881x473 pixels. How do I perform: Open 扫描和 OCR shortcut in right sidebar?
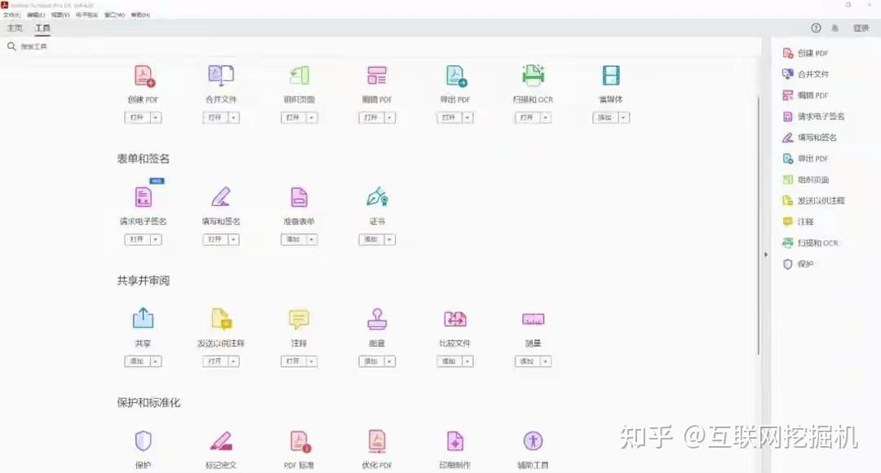pos(810,243)
